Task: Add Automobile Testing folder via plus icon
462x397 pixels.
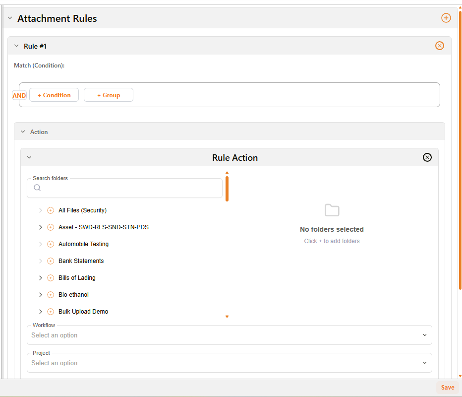Action: (51, 244)
